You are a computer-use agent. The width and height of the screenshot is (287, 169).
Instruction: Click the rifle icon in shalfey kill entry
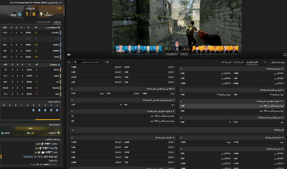[48, 144]
